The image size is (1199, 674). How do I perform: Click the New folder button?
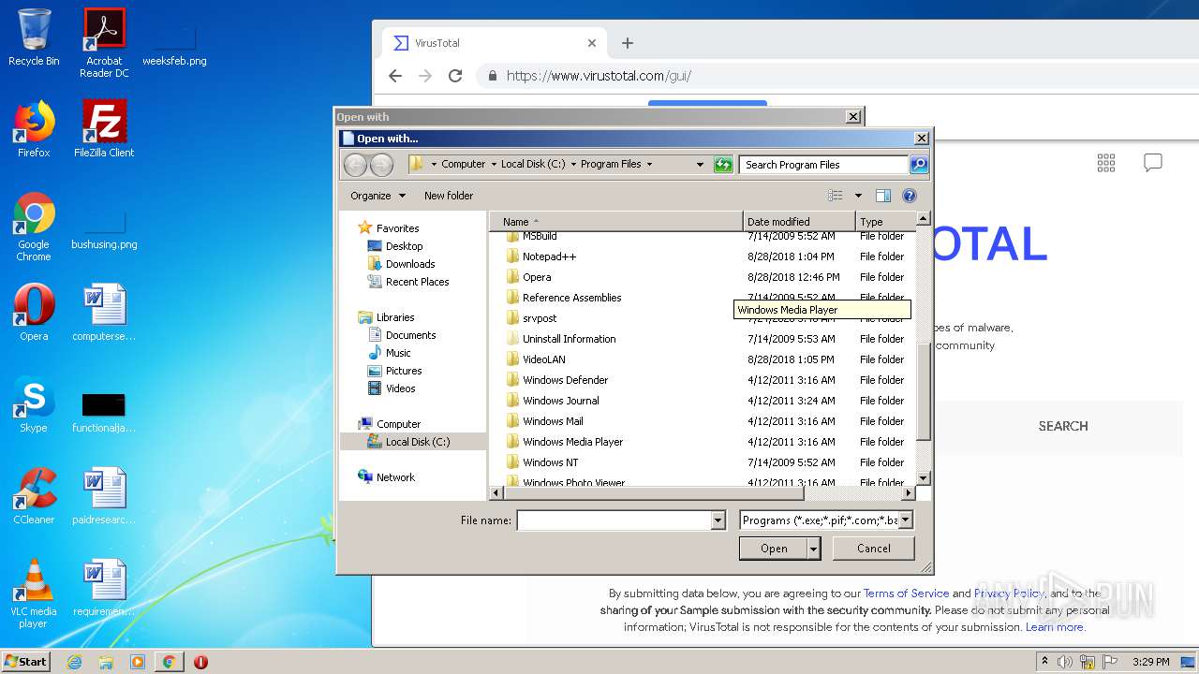click(449, 196)
